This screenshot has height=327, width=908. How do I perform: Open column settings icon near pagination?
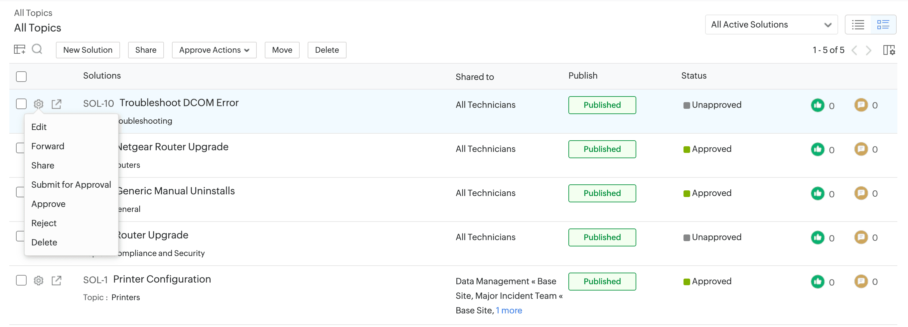point(889,50)
